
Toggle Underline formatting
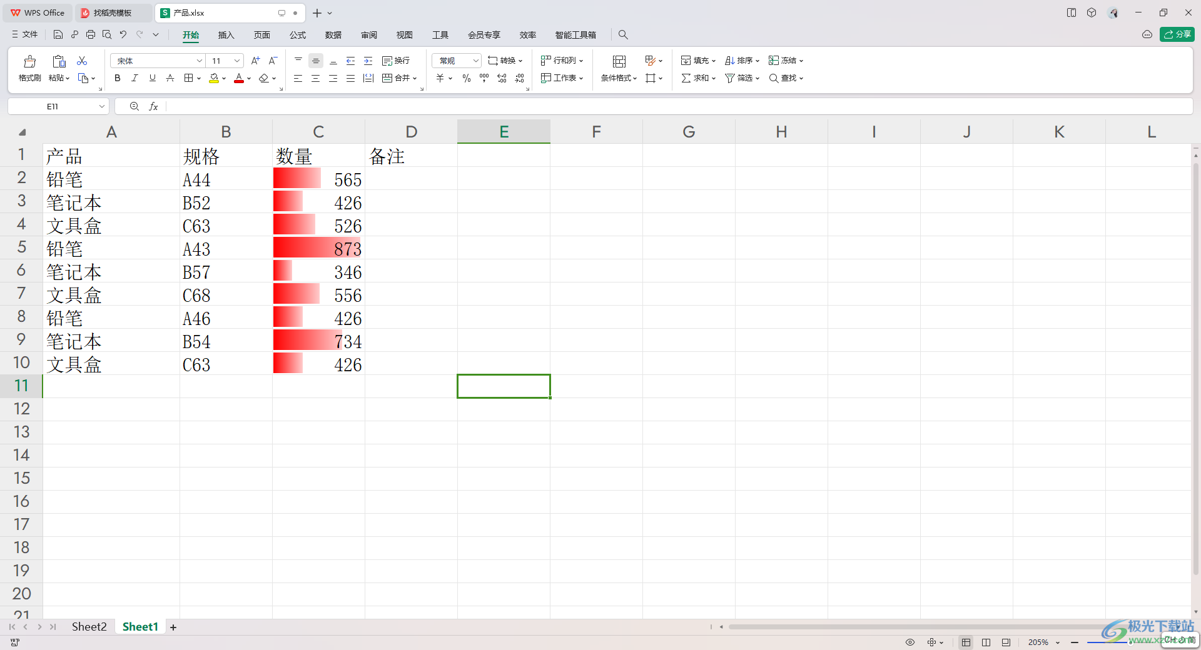(152, 78)
